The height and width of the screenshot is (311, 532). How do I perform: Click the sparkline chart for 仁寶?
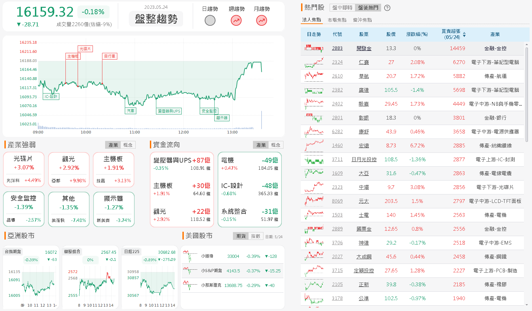click(x=314, y=62)
